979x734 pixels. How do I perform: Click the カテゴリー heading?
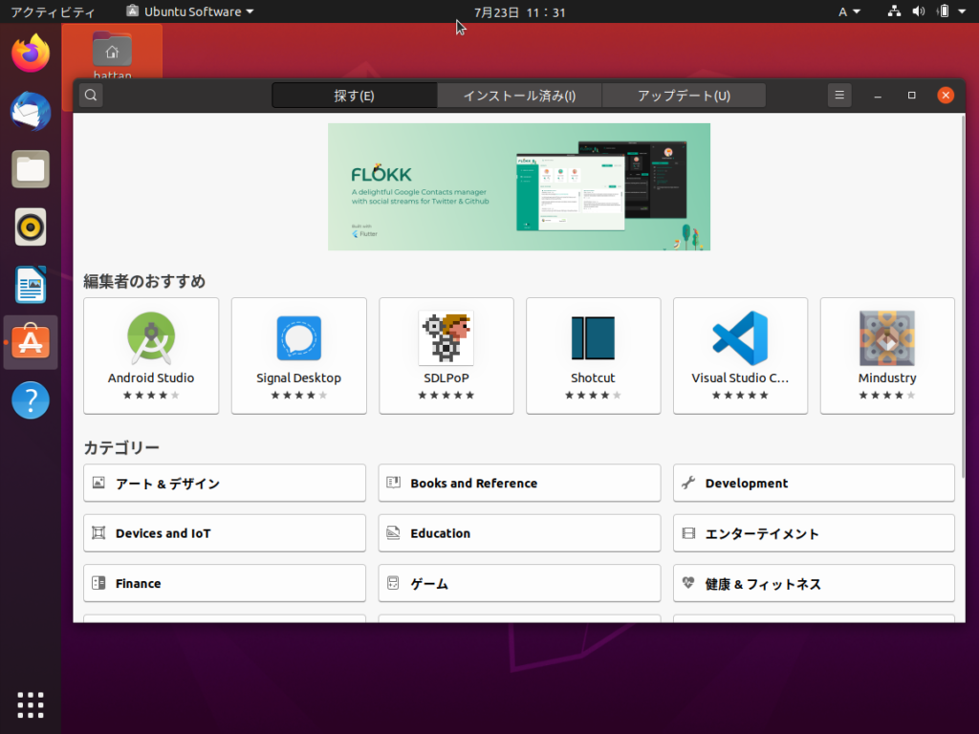coord(121,447)
